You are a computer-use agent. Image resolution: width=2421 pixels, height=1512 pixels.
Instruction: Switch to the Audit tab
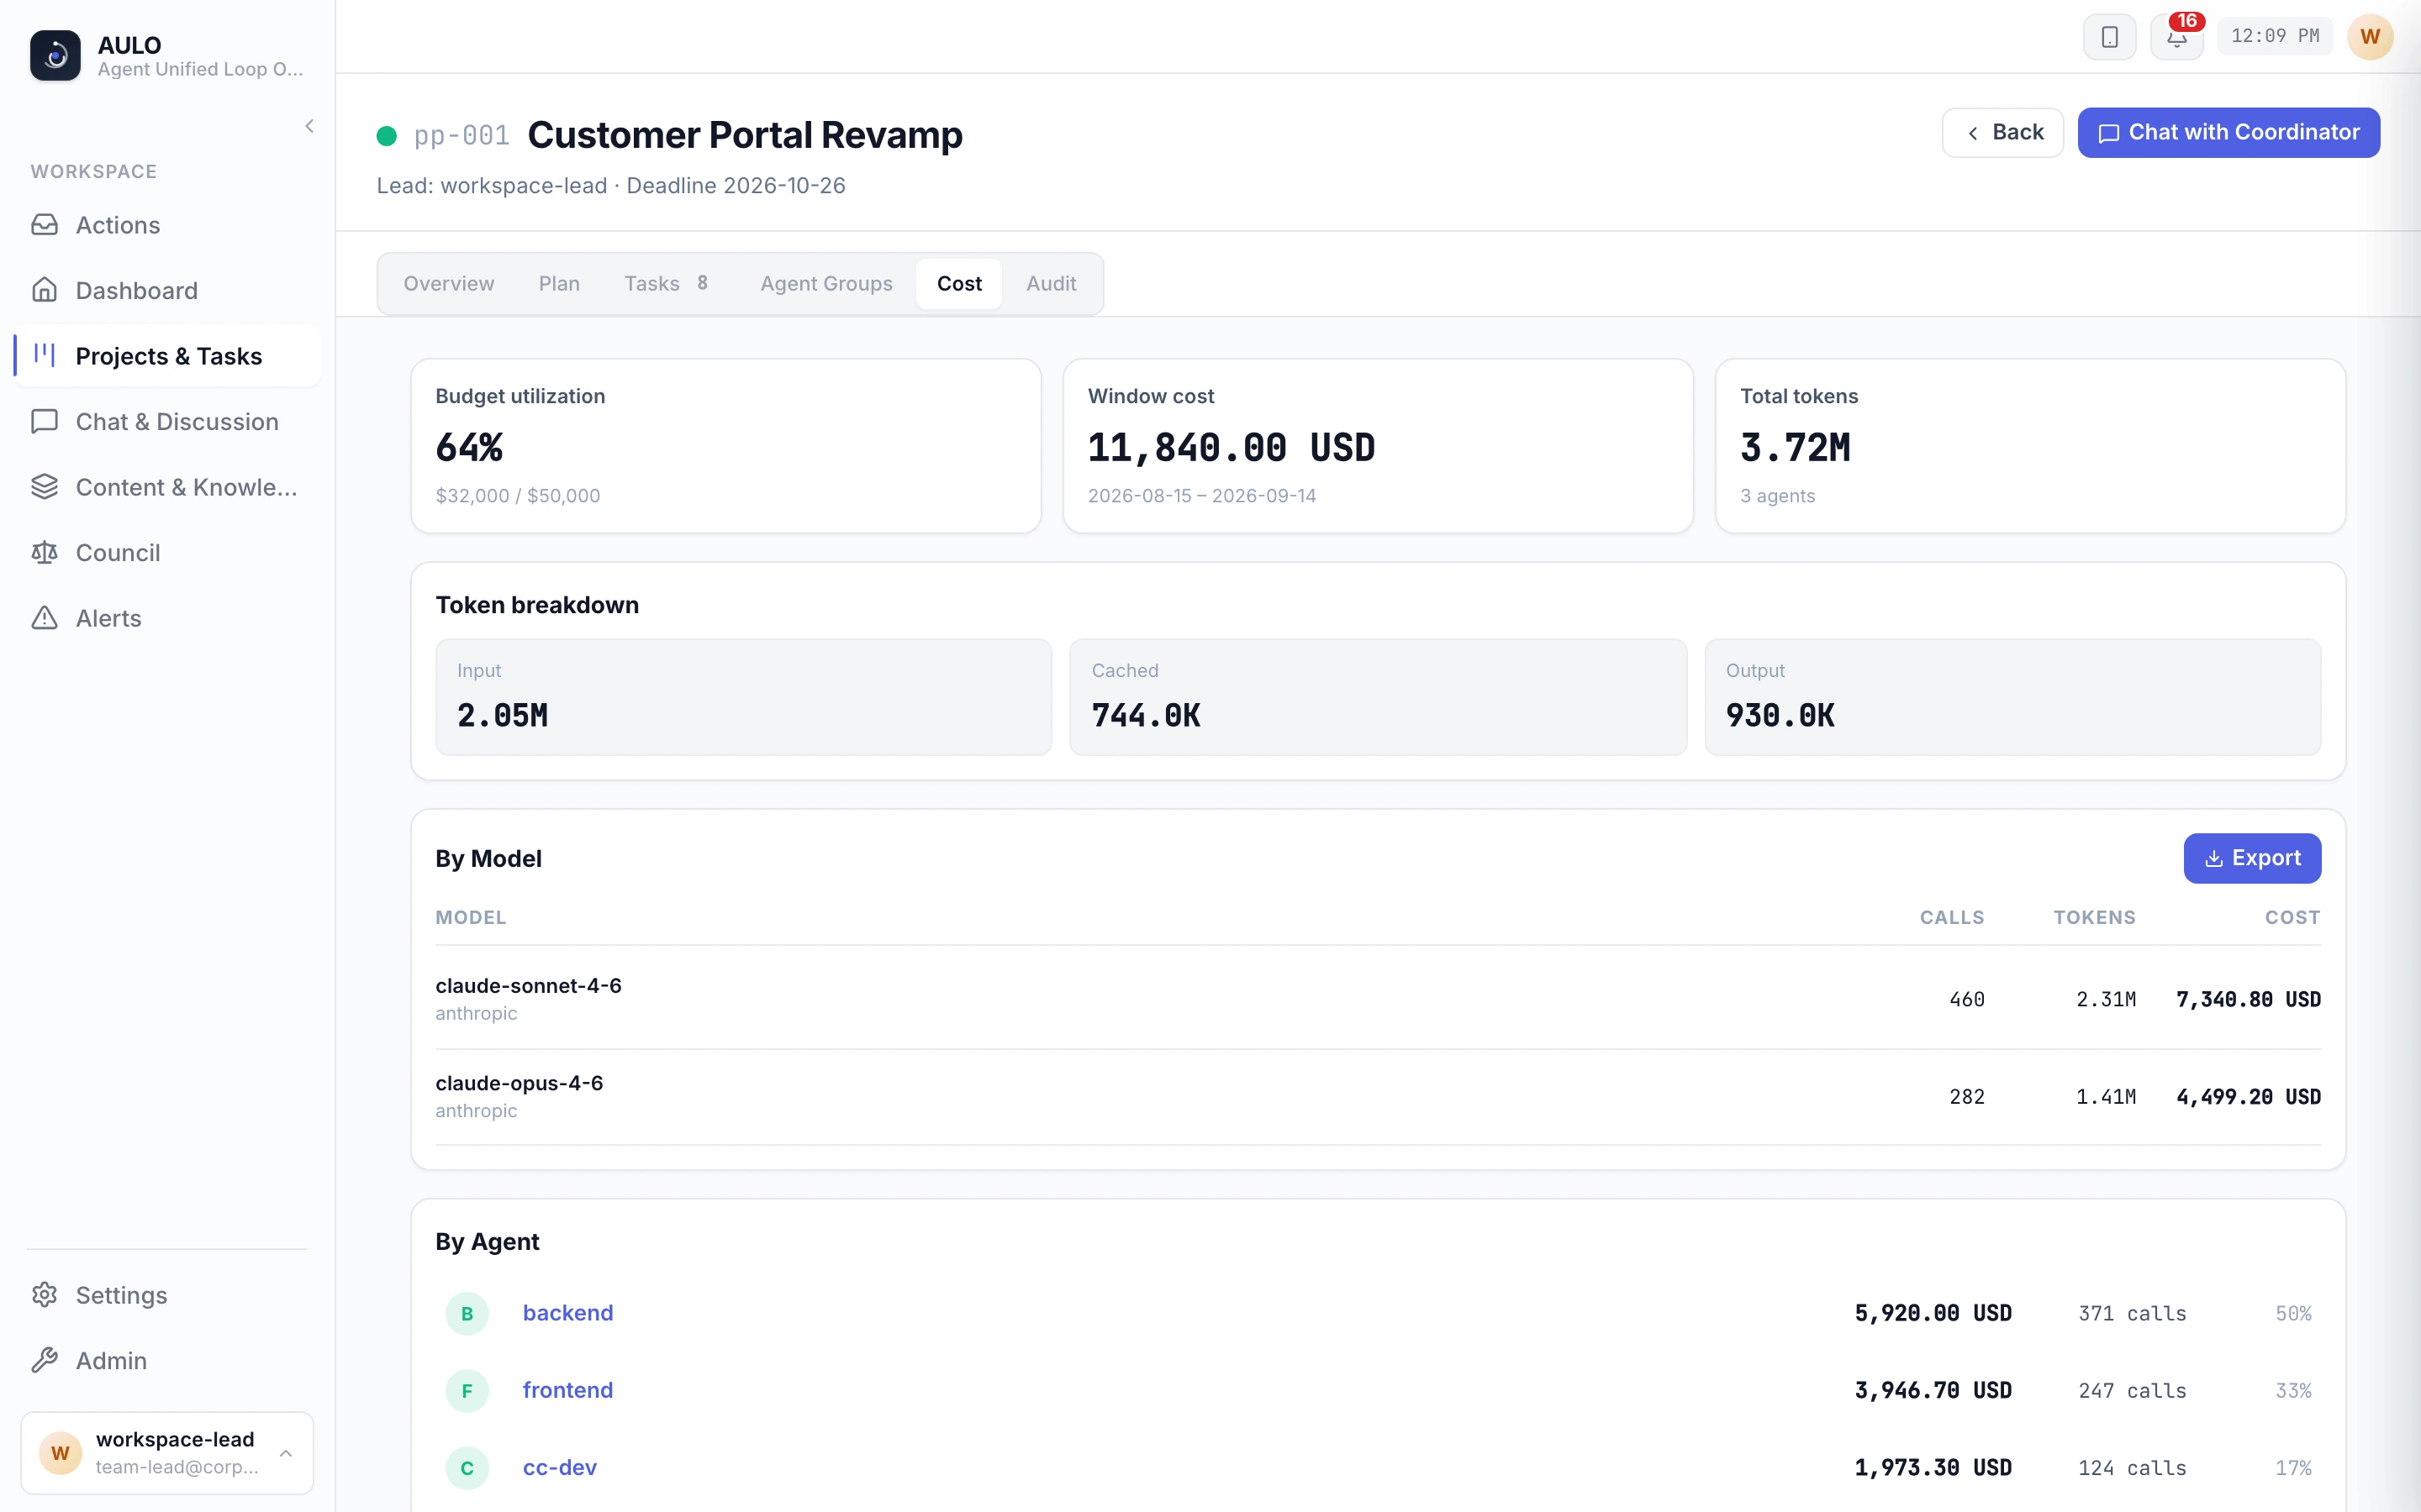click(x=1051, y=284)
